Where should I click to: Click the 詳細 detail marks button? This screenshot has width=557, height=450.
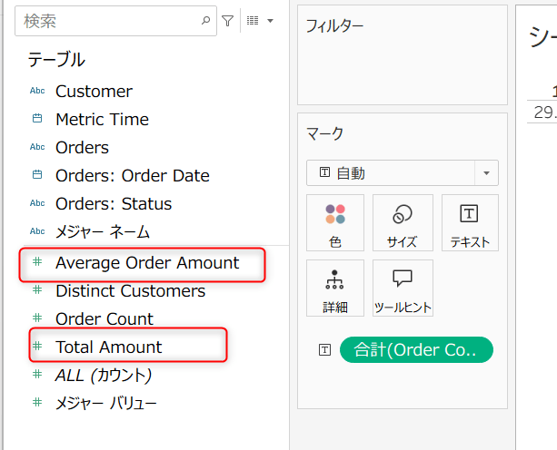click(x=335, y=288)
